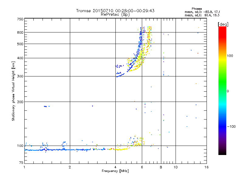Click the 'mean, sd,O: -82.8, 17.1' line

(x=202, y=12)
